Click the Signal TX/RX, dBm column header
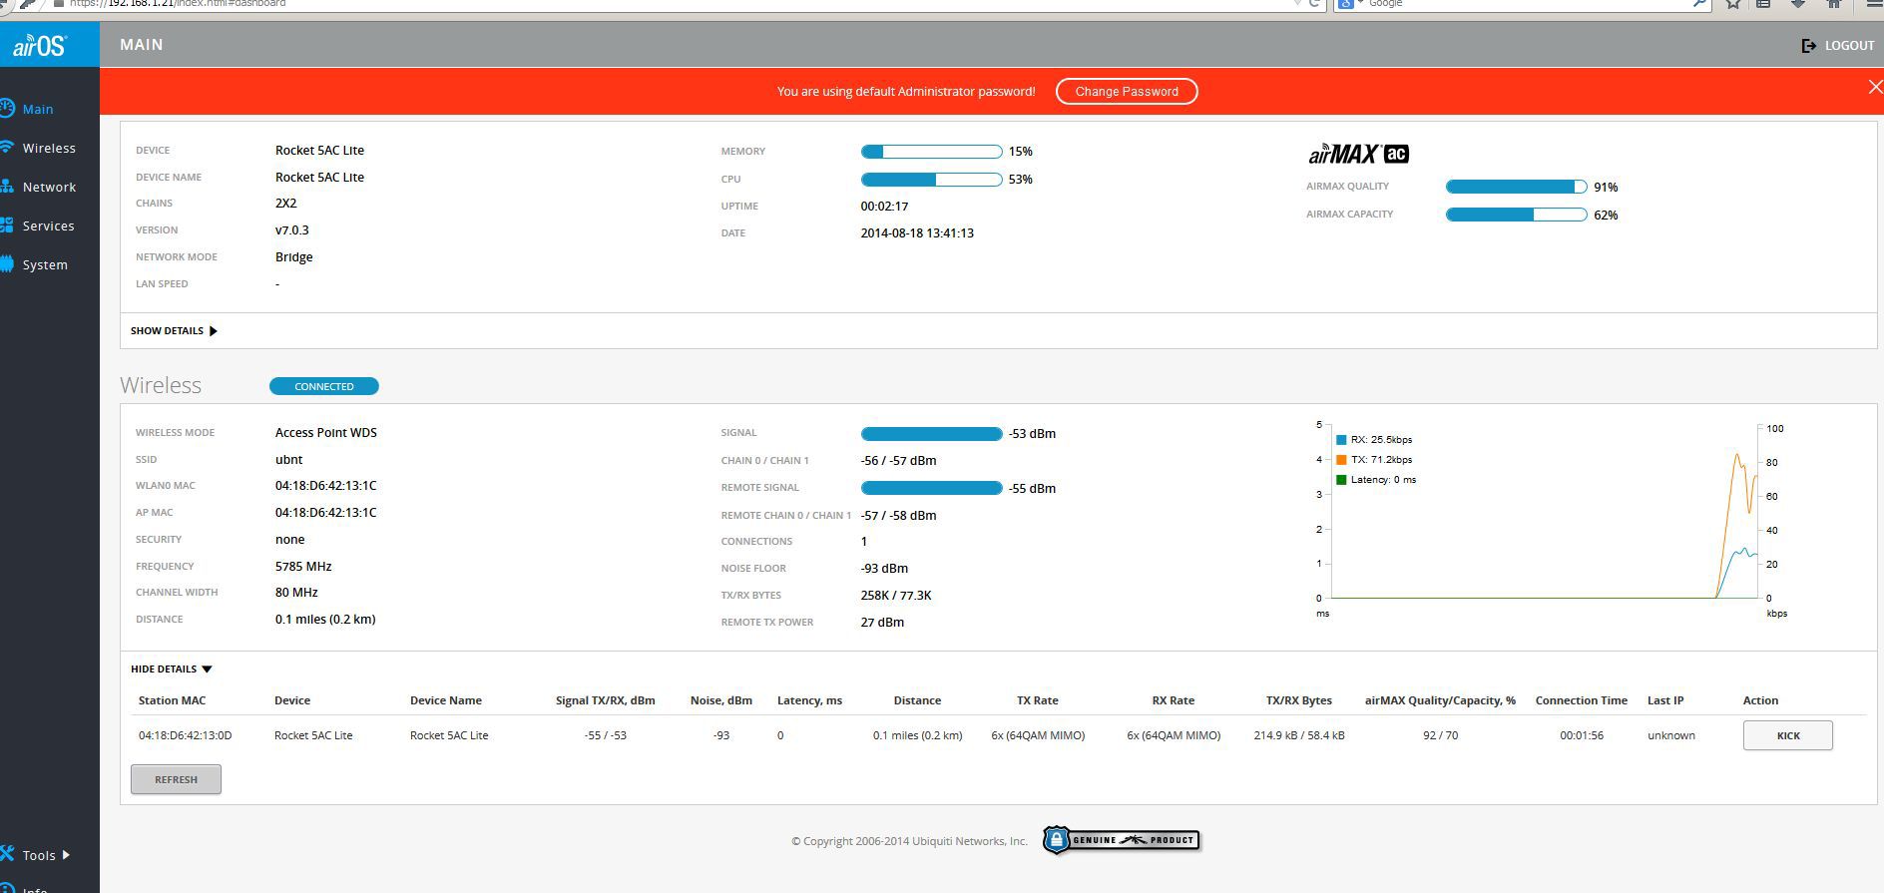Image resolution: width=1884 pixels, height=893 pixels. pos(606,700)
